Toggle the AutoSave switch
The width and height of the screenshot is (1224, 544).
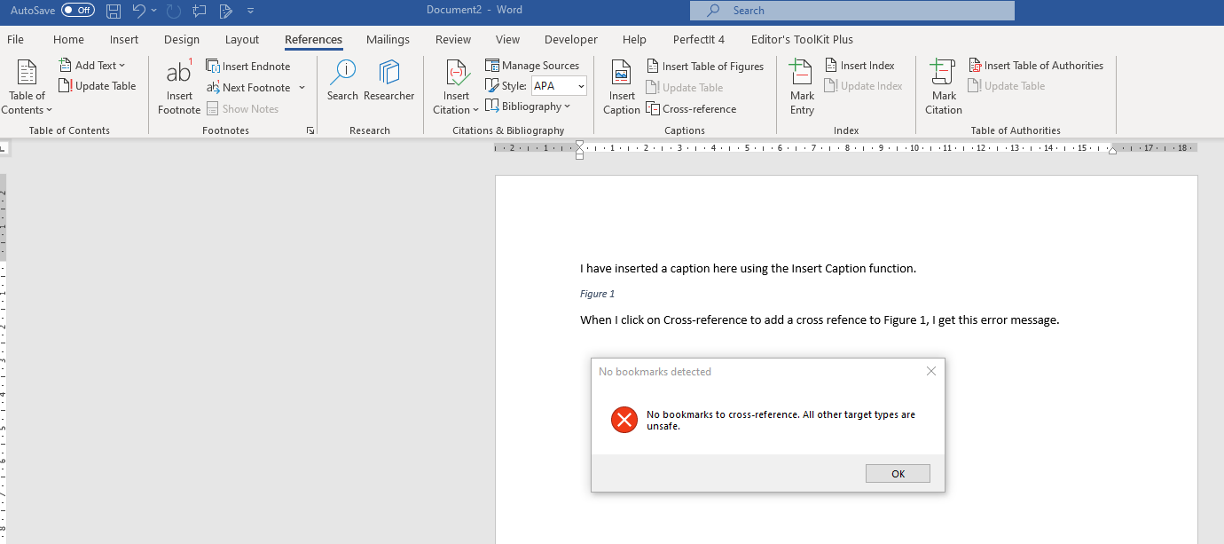(78, 11)
